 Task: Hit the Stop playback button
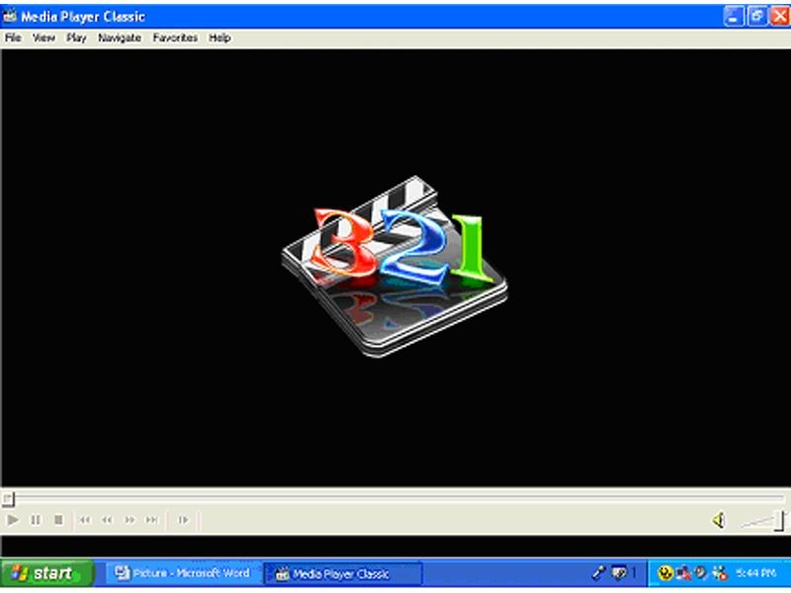(58, 520)
